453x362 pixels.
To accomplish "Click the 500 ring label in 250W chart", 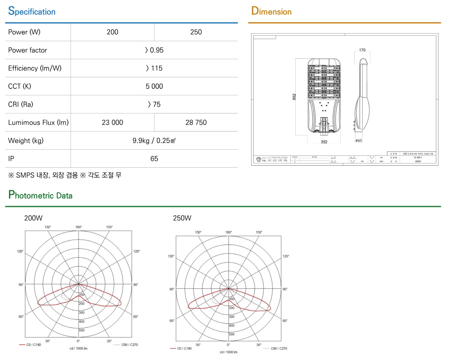I will click(x=232, y=334).
